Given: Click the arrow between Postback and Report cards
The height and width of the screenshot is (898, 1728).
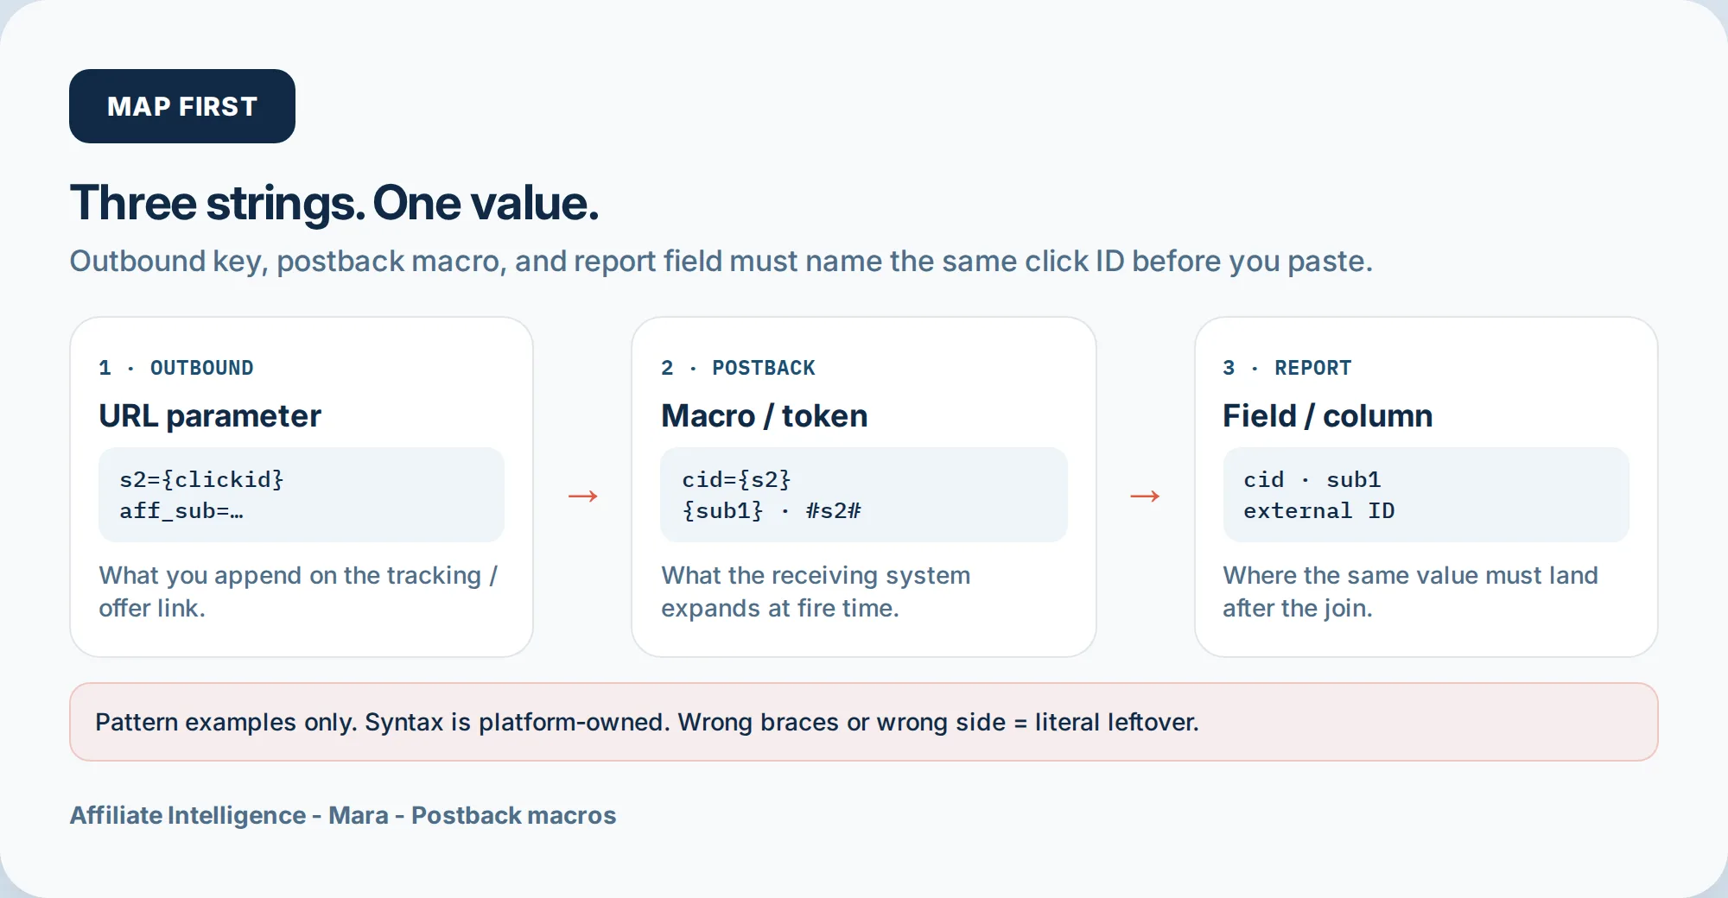Looking at the screenshot, I should pos(1145,496).
